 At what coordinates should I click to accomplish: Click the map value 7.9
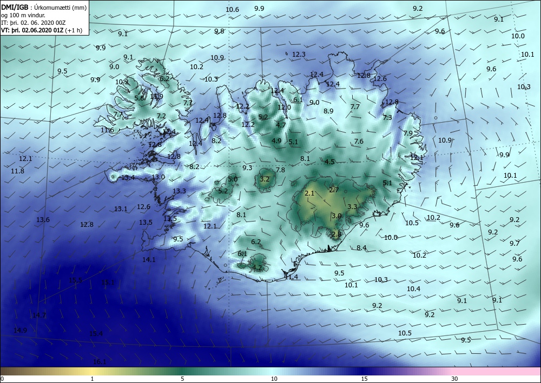408,133
